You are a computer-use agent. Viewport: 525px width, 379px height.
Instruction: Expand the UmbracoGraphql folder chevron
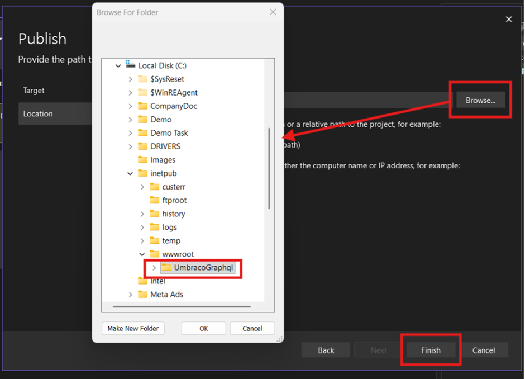coord(154,268)
